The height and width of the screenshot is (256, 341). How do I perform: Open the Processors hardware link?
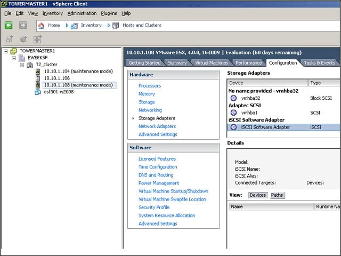click(x=150, y=86)
